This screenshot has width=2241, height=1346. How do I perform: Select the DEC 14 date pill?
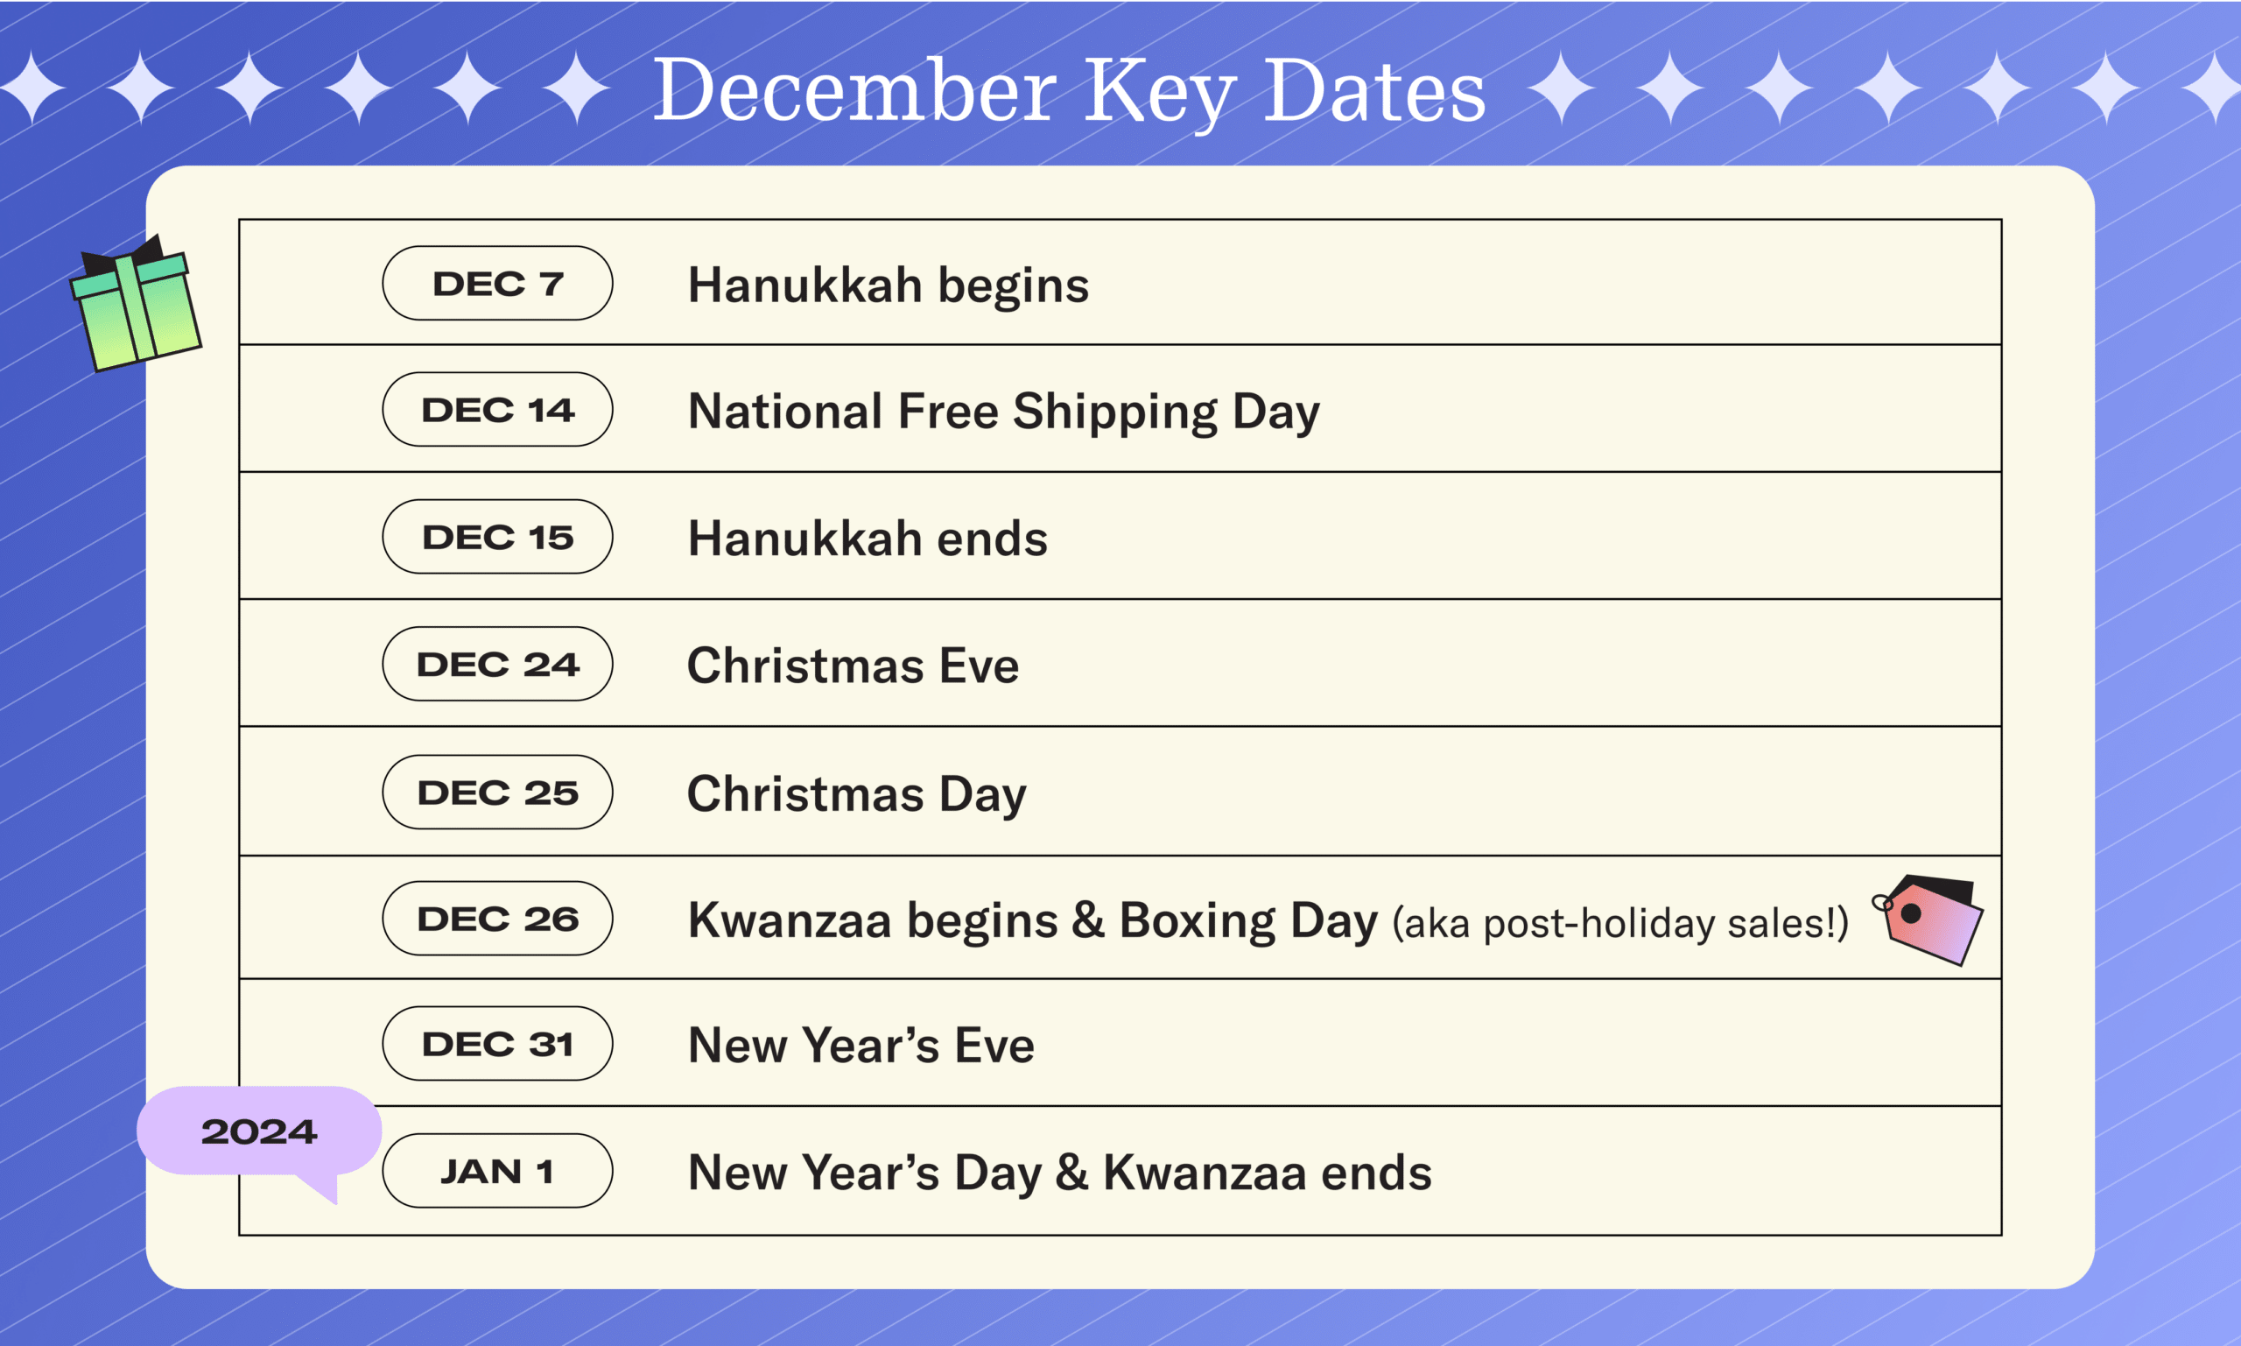tap(498, 409)
